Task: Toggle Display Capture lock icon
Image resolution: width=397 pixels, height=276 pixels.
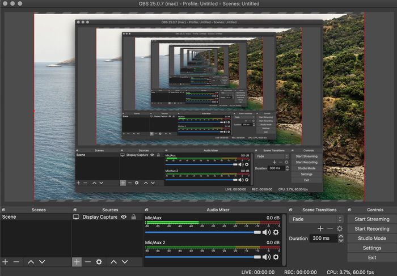Action: [134, 217]
